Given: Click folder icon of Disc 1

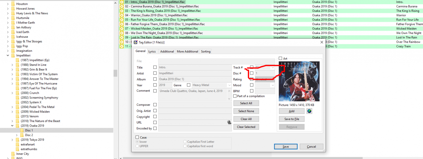Looking at the screenshot, I should 22,130.
